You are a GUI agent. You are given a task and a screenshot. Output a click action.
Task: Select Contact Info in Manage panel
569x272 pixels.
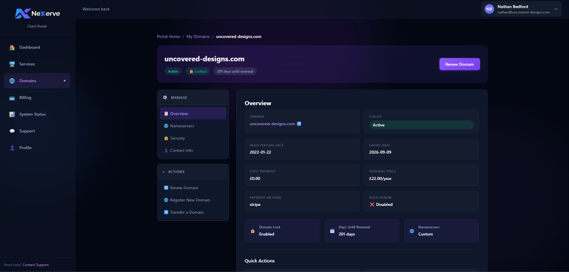pyautogui.click(x=181, y=150)
